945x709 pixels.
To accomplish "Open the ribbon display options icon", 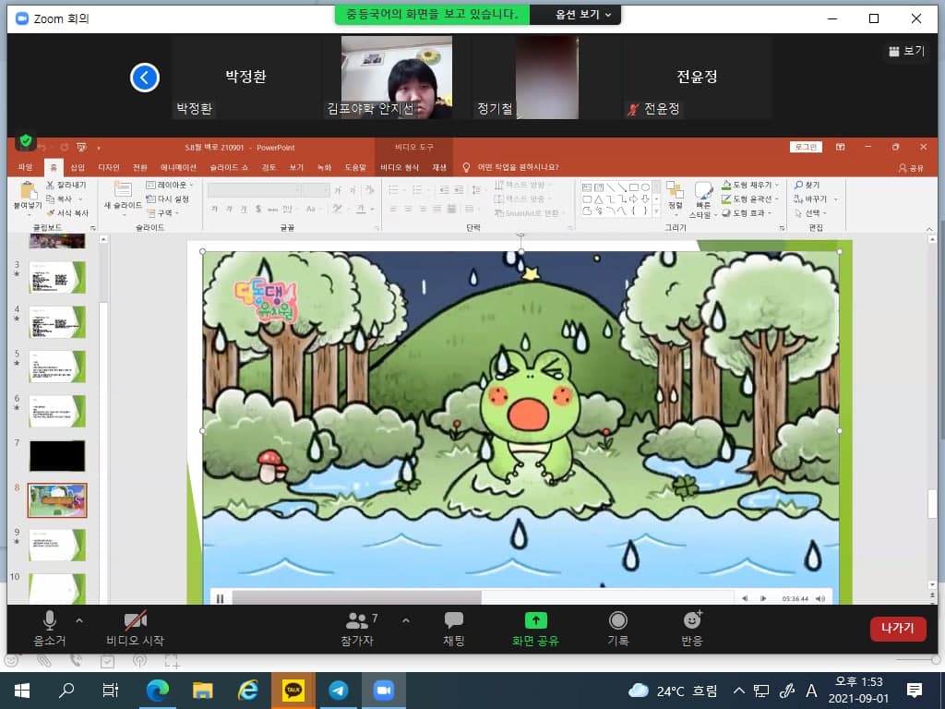I will click(x=840, y=147).
